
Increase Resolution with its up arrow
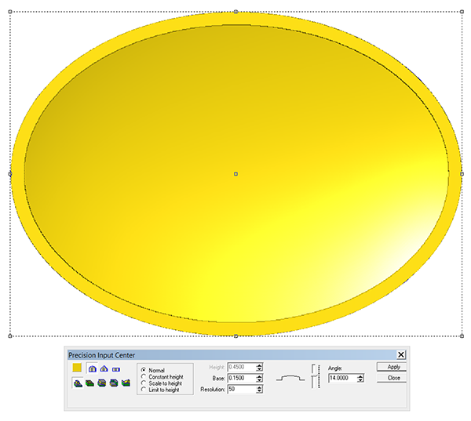[x=260, y=387]
